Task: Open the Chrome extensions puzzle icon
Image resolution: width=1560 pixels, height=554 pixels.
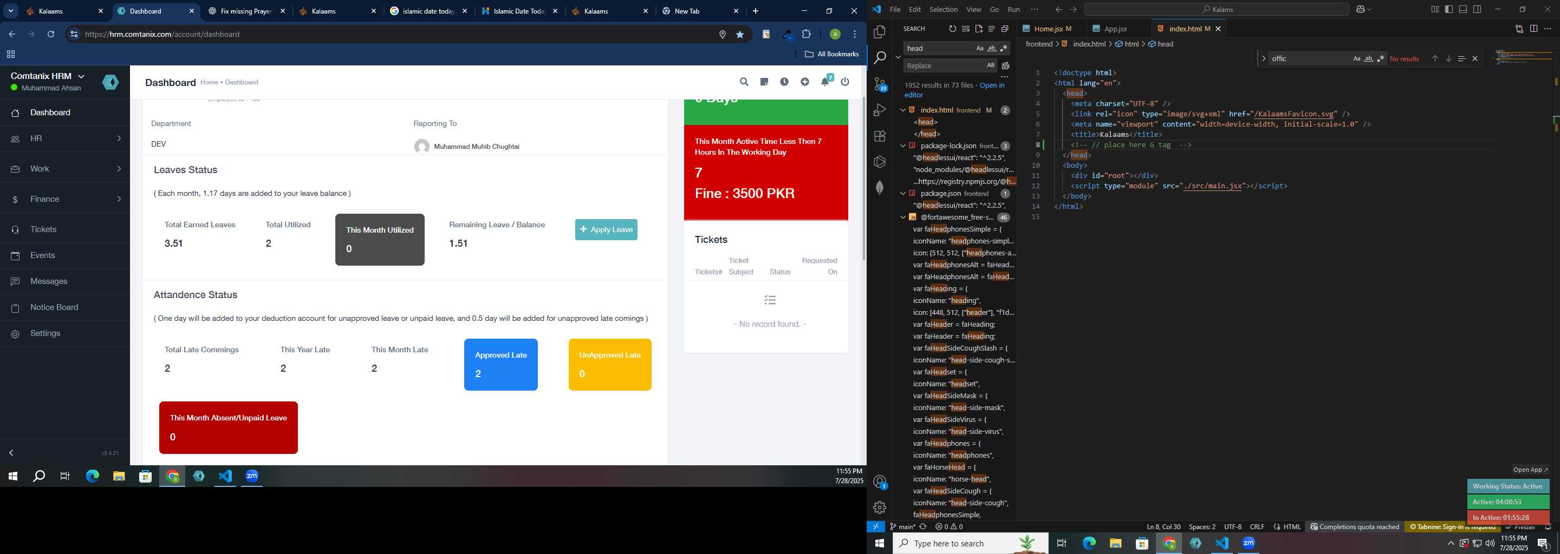Action: (807, 35)
